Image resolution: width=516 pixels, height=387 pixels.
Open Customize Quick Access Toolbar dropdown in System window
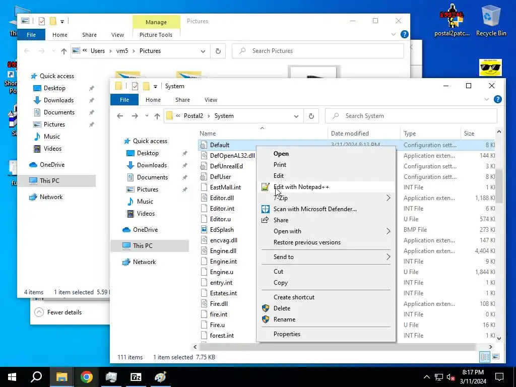tap(155, 87)
